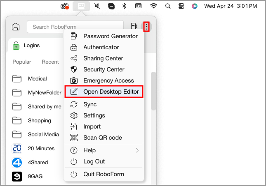Click RoboForm icon in macOS menu bar
The width and height of the screenshot is (266, 186).
point(81,6)
